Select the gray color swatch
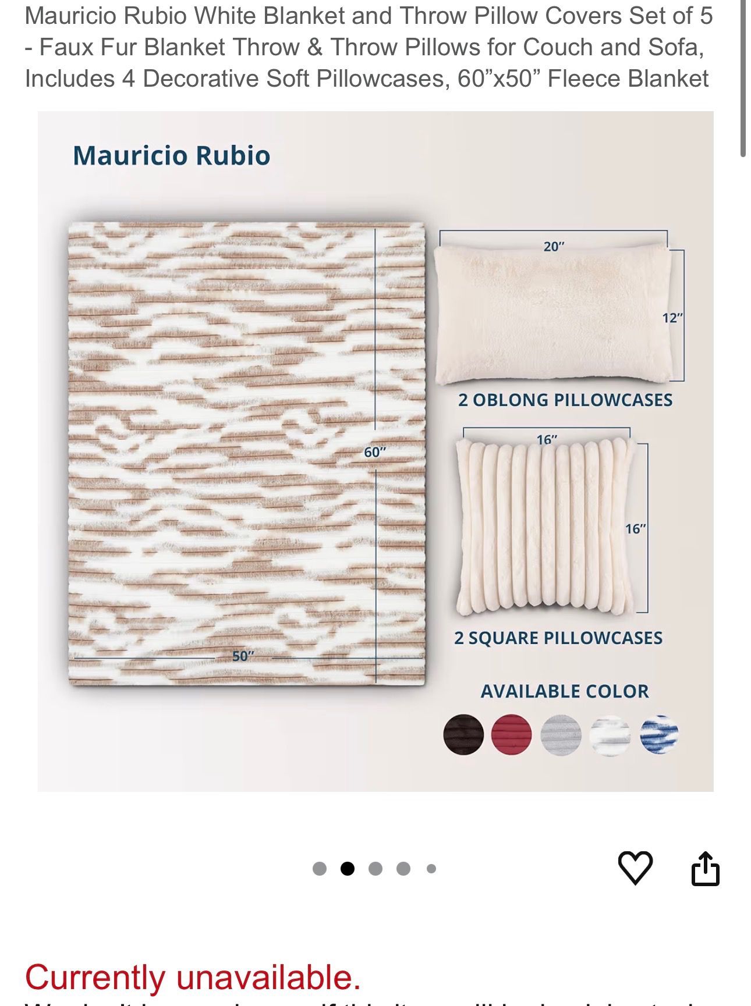 [561, 735]
